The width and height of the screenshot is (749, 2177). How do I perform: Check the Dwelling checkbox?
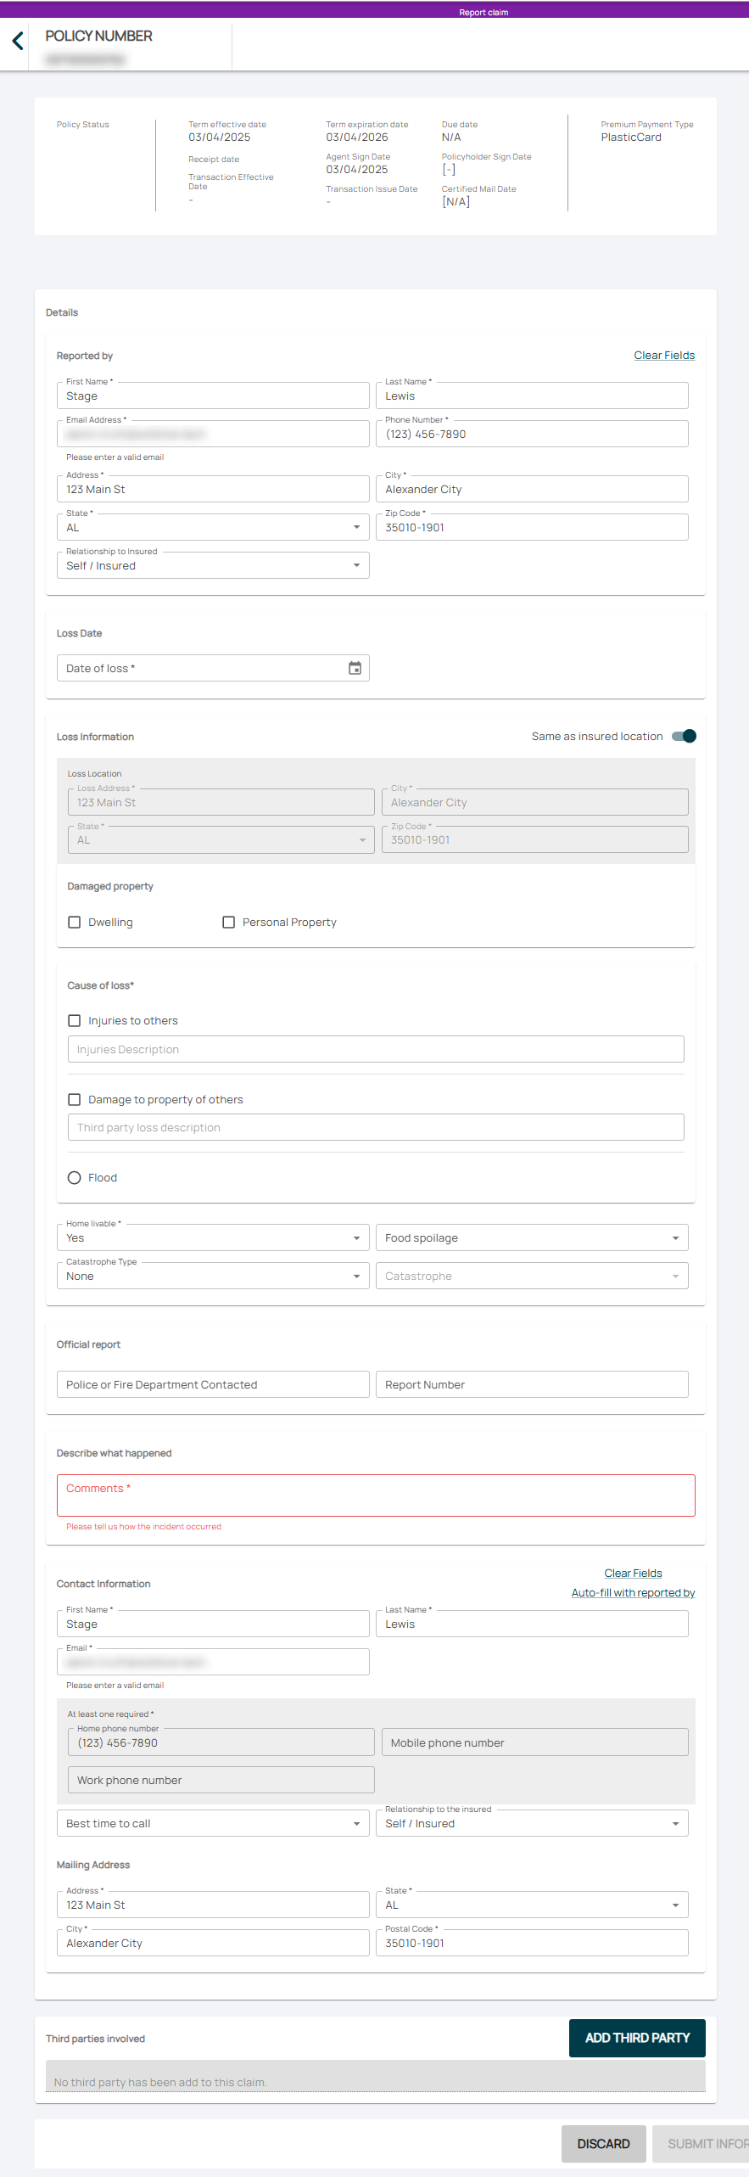[75, 923]
